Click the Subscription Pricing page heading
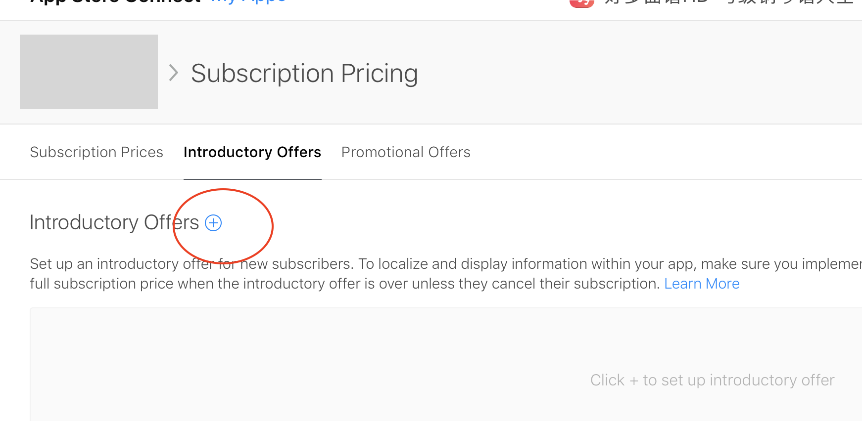The width and height of the screenshot is (862, 421). [x=304, y=73]
